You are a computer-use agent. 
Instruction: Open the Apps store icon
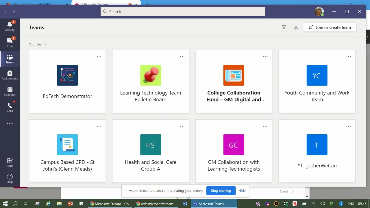tap(10, 162)
